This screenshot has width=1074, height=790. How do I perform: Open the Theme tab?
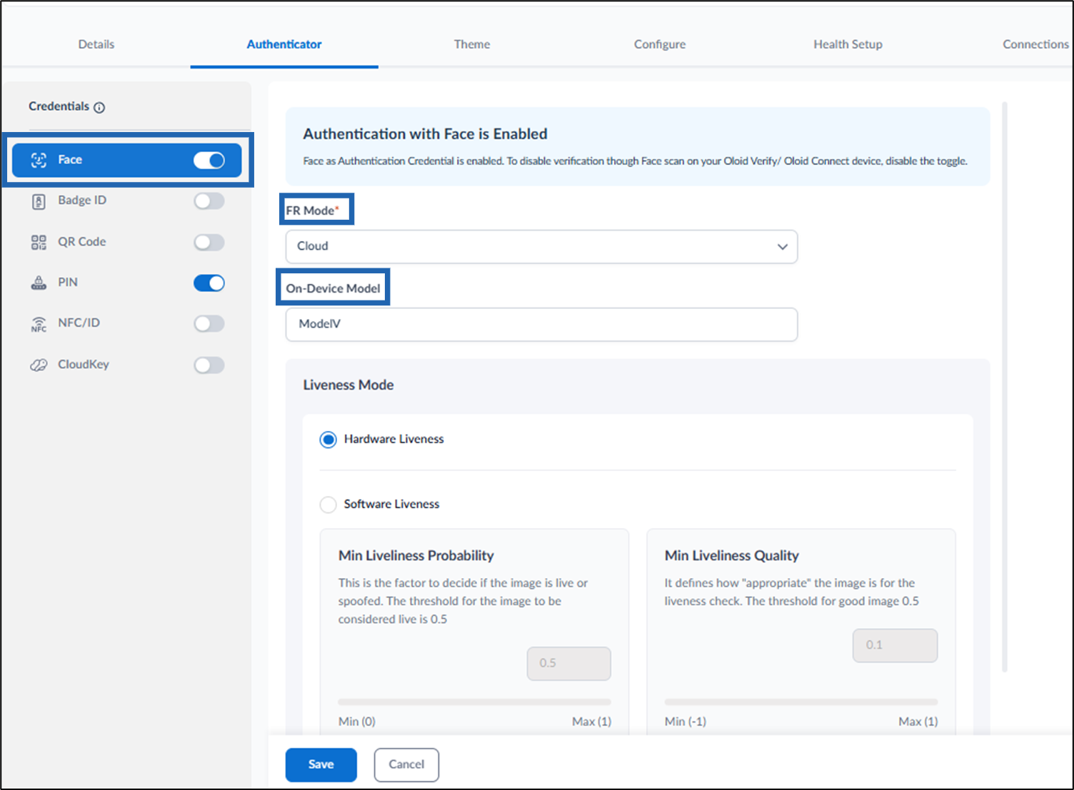coord(472,44)
